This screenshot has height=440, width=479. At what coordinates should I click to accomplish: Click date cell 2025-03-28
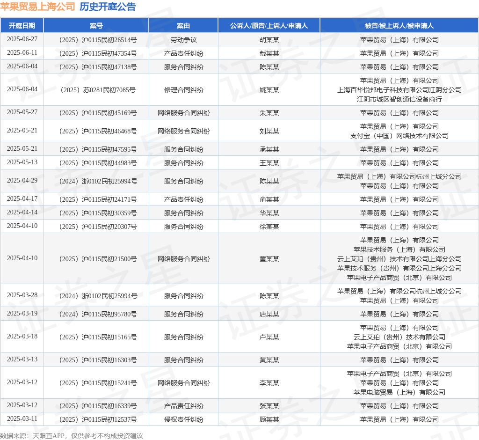pyautogui.click(x=22, y=295)
